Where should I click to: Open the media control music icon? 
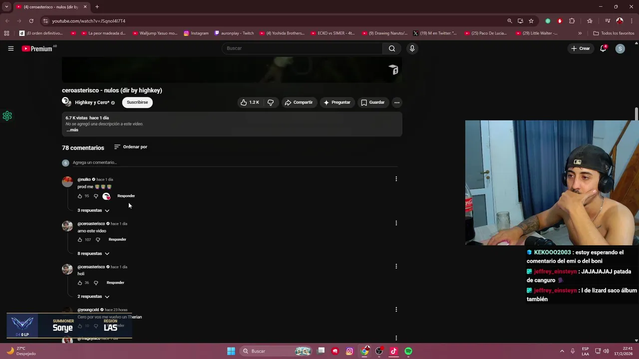click(608, 21)
